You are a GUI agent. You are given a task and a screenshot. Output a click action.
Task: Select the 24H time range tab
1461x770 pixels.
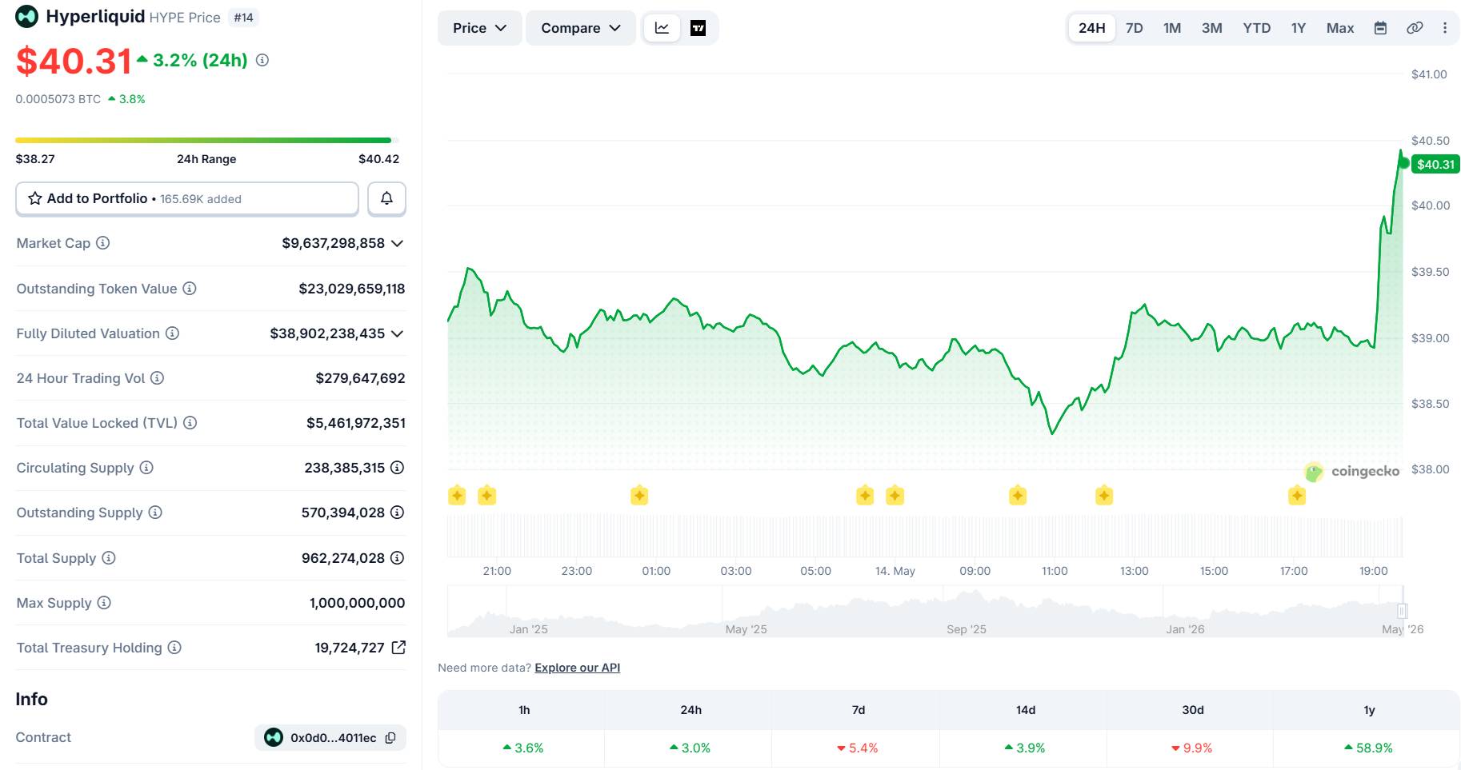1092,28
